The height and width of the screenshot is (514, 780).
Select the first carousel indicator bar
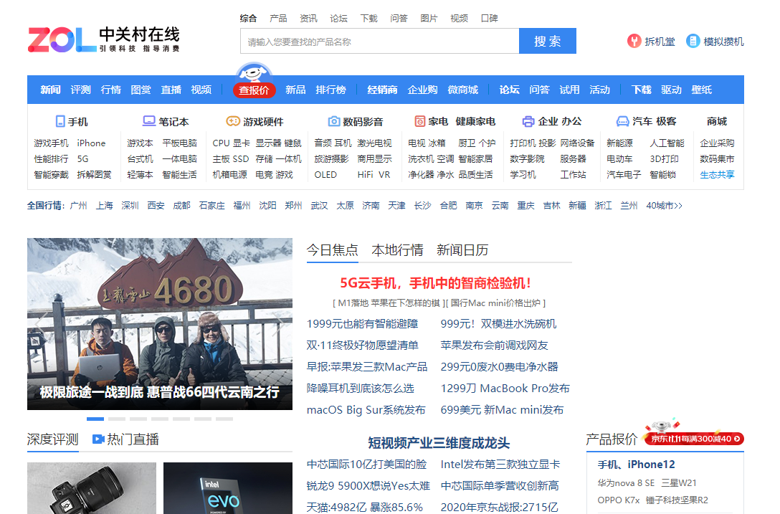[x=95, y=419]
